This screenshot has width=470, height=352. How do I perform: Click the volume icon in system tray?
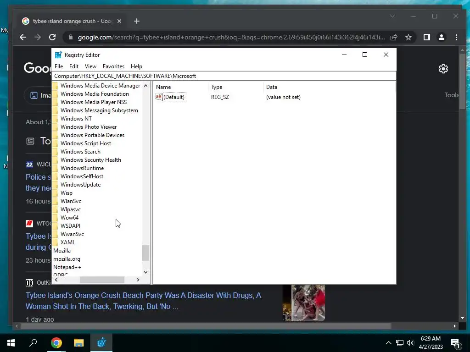coord(410,343)
